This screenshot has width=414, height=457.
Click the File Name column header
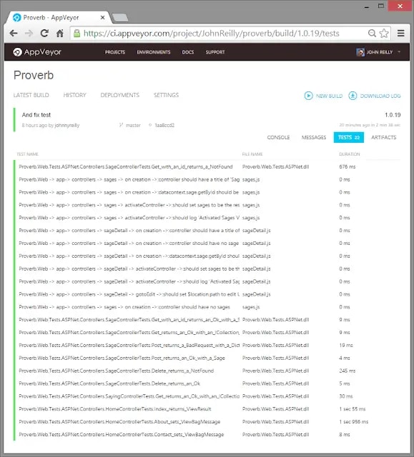pyautogui.click(x=252, y=154)
